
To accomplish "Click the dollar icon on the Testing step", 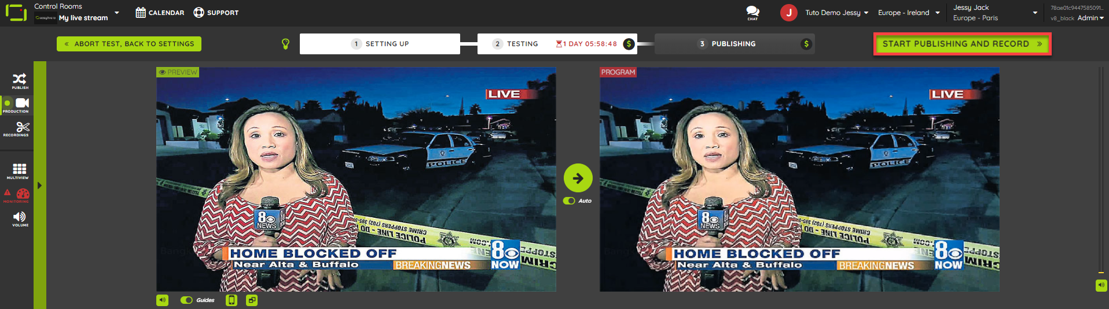I will (x=629, y=44).
